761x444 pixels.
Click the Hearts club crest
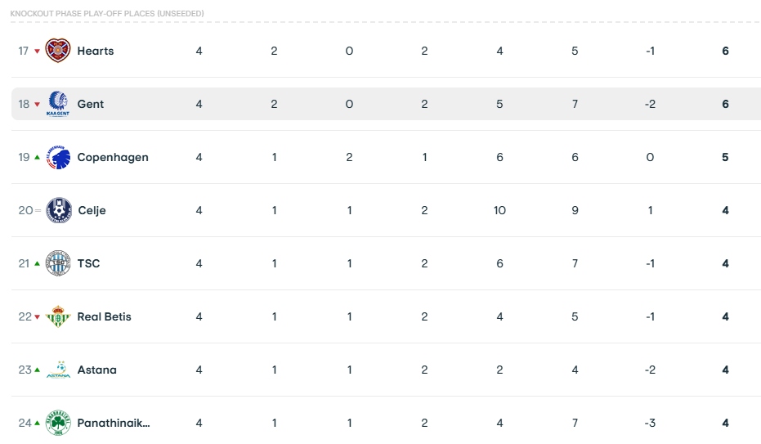tap(58, 51)
